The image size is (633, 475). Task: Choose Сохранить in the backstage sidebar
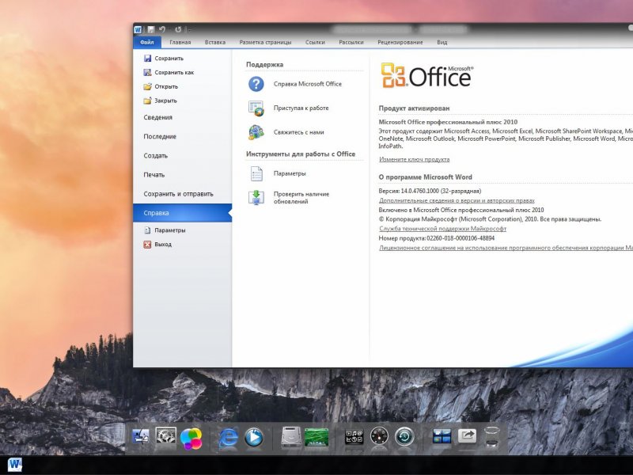click(x=163, y=58)
